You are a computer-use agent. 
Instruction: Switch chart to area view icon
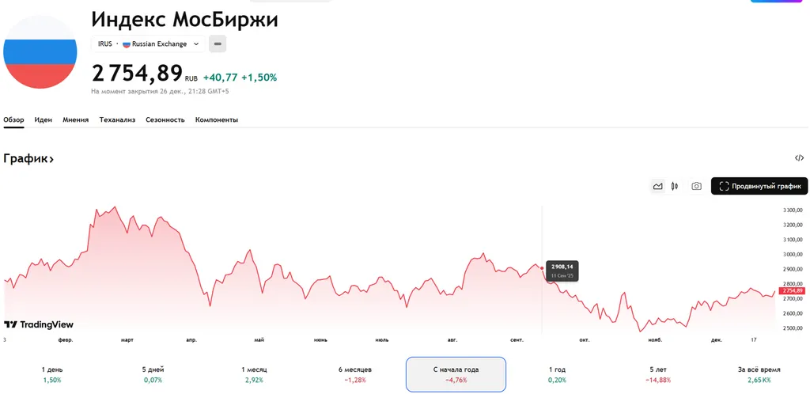pyautogui.click(x=657, y=187)
